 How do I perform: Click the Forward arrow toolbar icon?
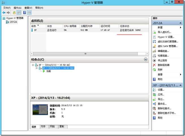[8, 12]
